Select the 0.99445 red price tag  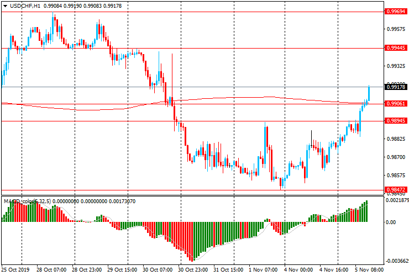pos(396,48)
